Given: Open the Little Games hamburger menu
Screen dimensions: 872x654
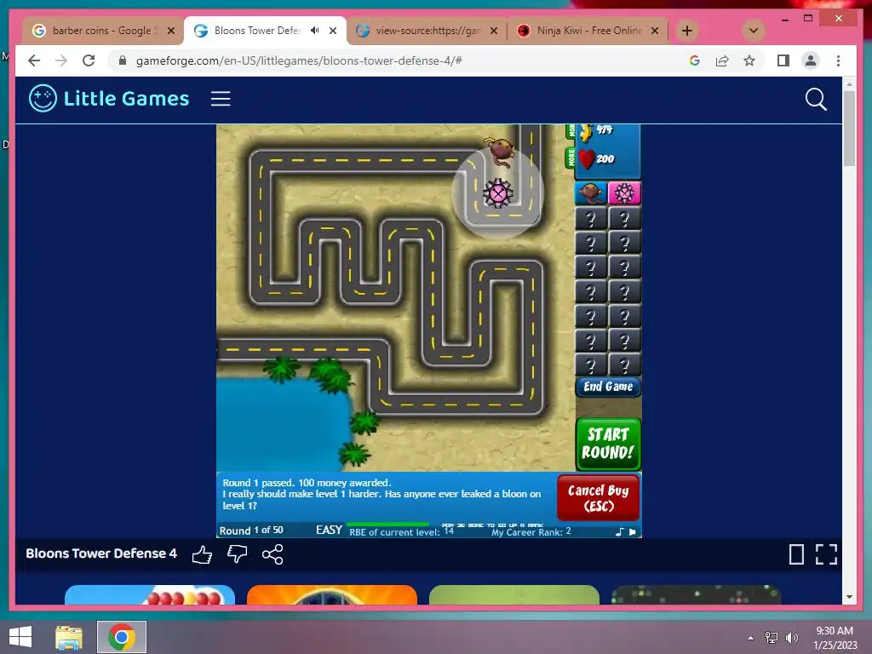Looking at the screenshot, I should [221, 99].
